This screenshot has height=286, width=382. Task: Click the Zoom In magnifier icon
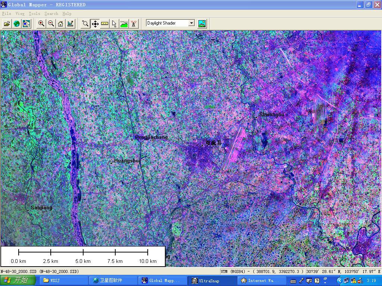click(x=41, y=23)
